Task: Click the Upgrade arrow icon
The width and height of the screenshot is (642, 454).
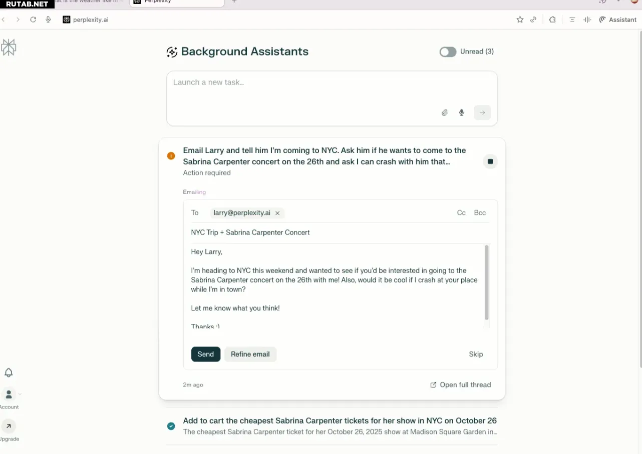Action: [x=9, y=426]
